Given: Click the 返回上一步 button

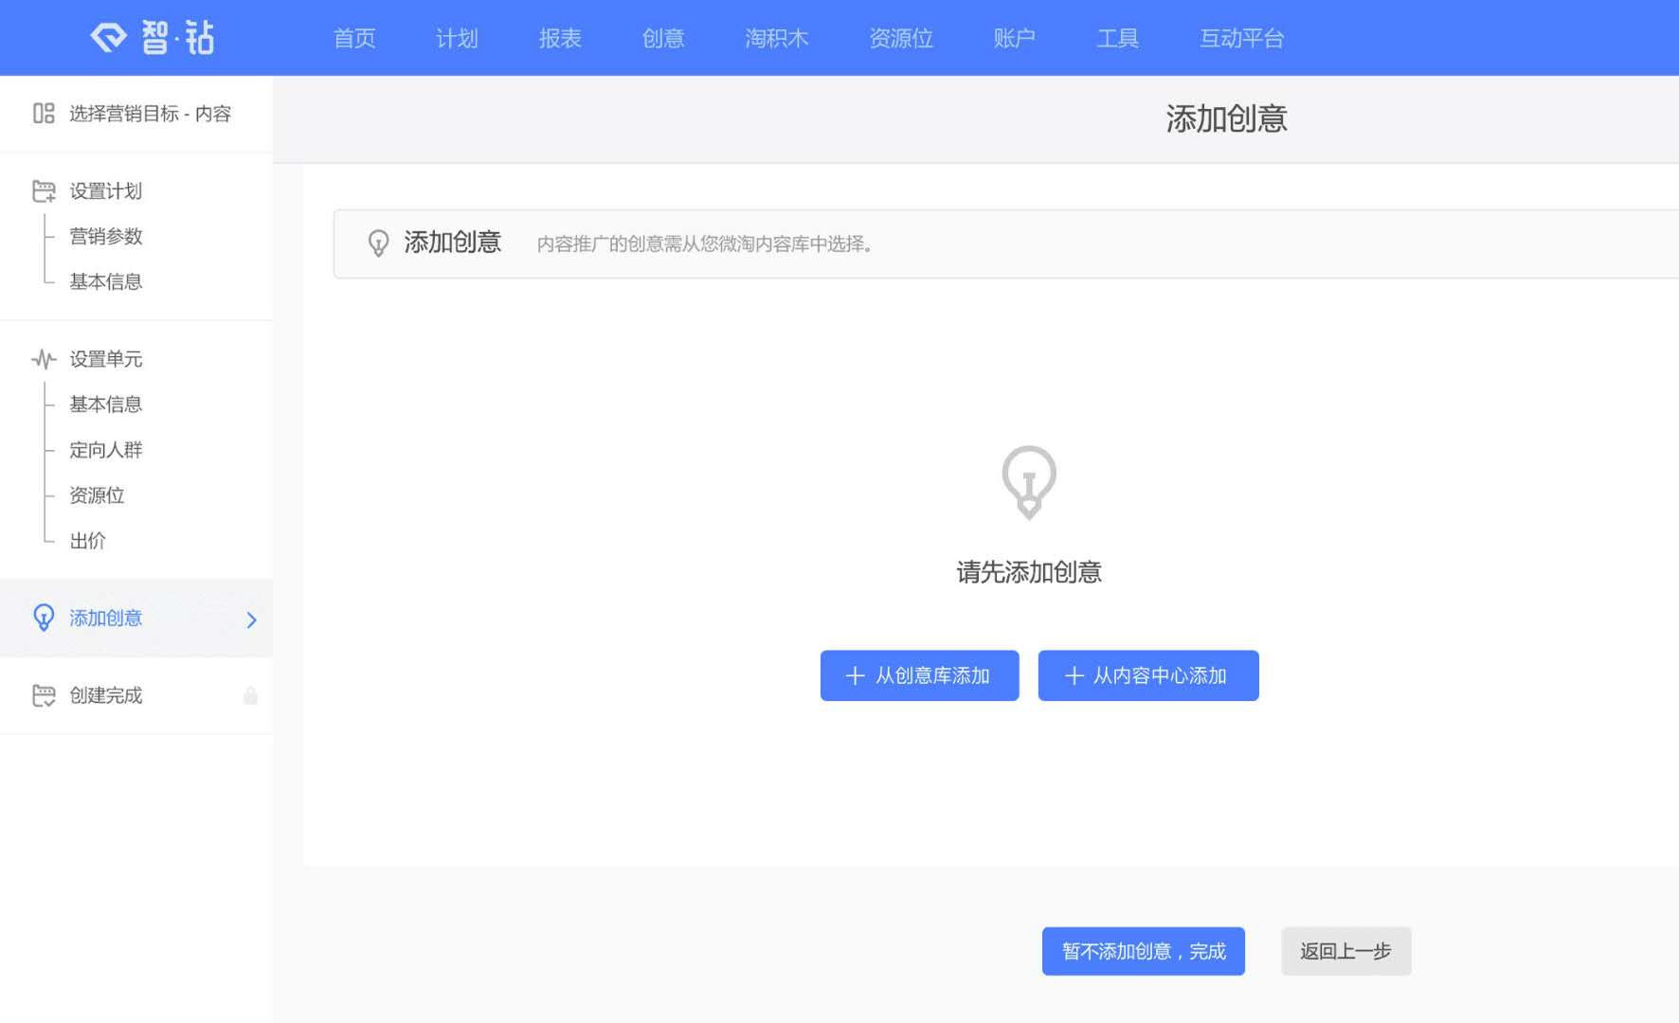Looking at the screenshot, I should click(1346, 951).
